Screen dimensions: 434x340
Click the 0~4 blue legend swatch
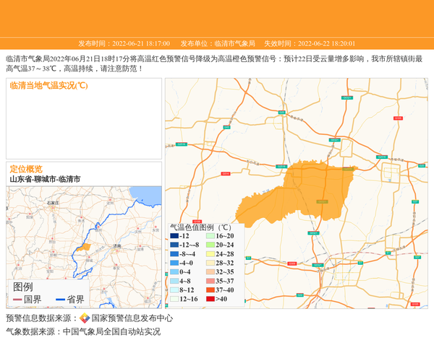pos(174,272)
